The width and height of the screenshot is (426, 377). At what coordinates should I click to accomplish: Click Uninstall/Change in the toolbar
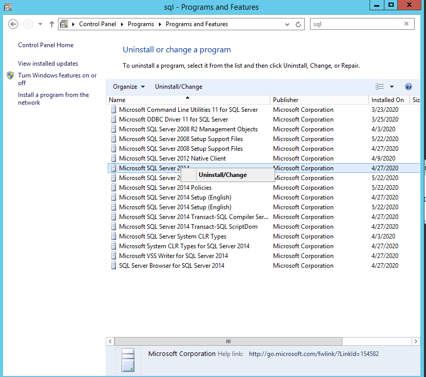[x=179, y=87]
